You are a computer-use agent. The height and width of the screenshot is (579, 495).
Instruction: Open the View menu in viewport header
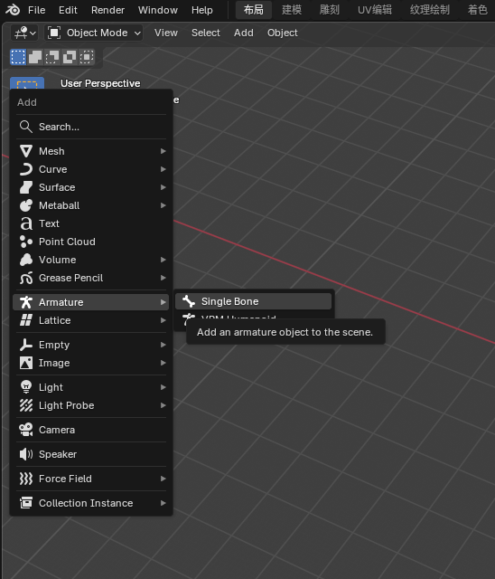pos(166,33)
